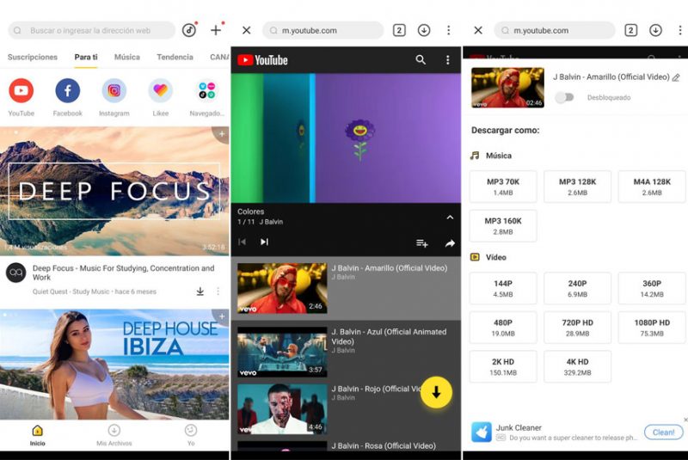Close the right browser tab with X
The width and height of the screenshot is (688, 460).
click(478, 30)
